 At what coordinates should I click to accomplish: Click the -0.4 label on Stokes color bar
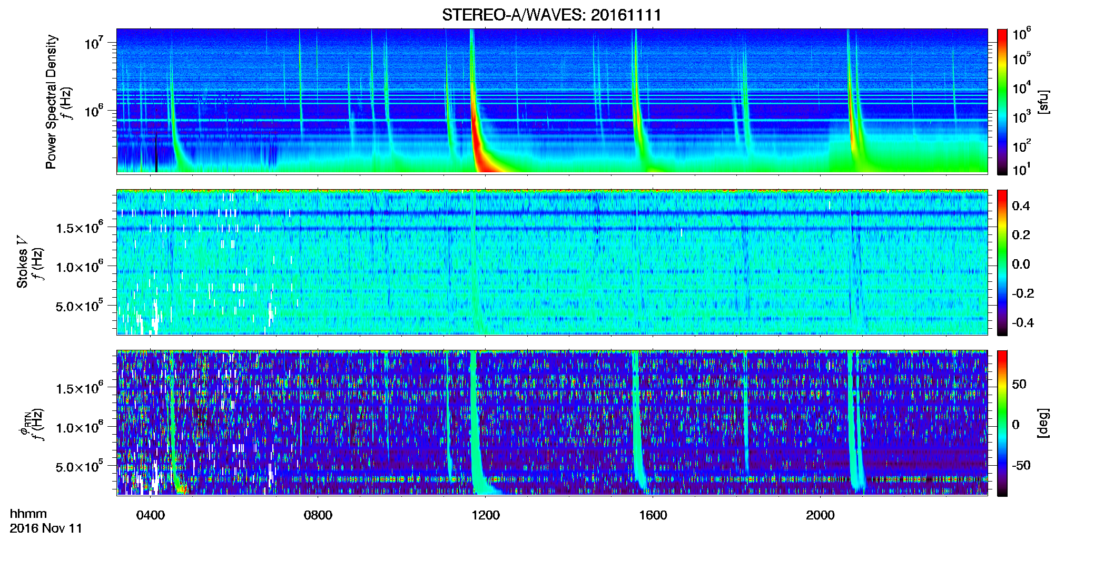[x=1022, y=322]
